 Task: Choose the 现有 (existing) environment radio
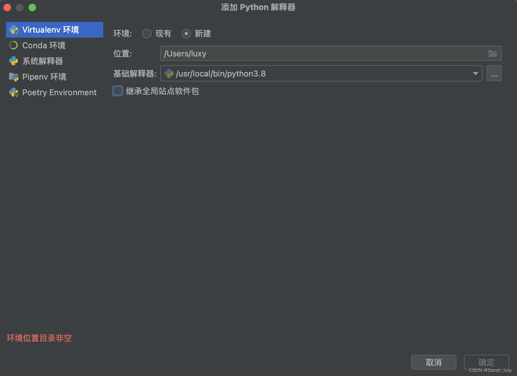pos(147,34)
